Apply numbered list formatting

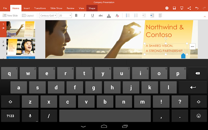click(x=136, y=15)
